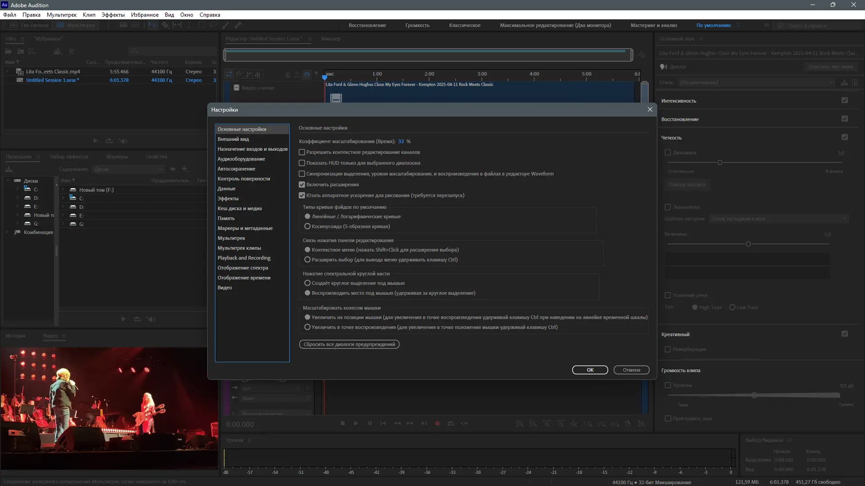Select the Razor tool in top toolbar
The height and width of the screenshot is (486, 865).
[x=165, y=25]
